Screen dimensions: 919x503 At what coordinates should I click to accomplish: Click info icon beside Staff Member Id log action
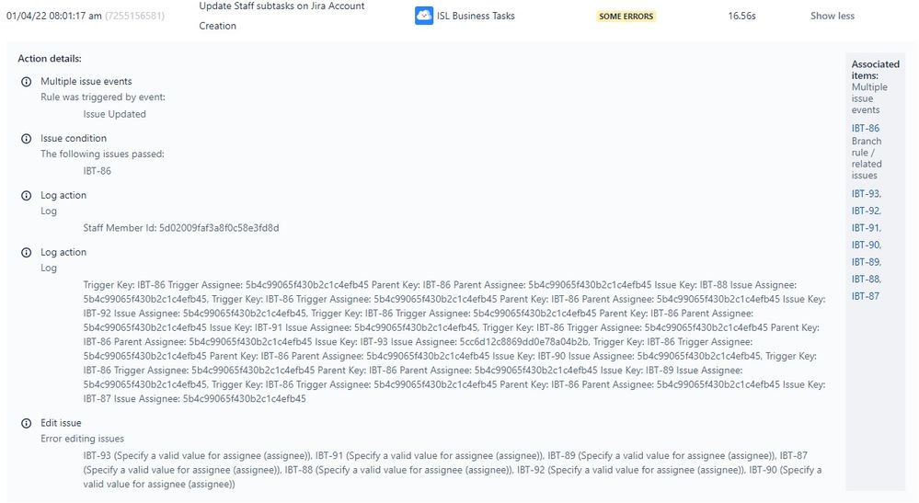(27, 196)
